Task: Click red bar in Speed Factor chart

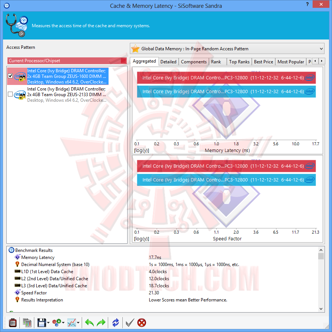Action: point(226,166)
